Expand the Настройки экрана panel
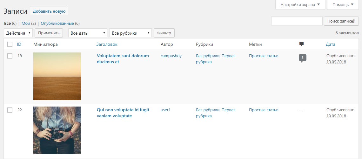Screen dimensions: 362x159 300,5
